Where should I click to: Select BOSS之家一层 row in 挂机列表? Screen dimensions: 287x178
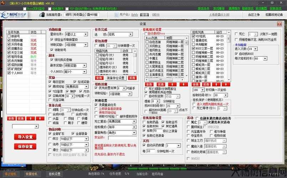click(x=209, y=48)
